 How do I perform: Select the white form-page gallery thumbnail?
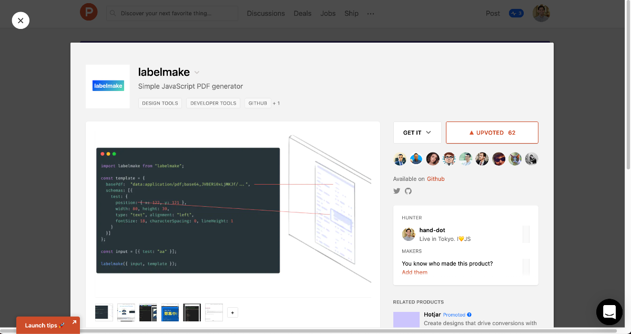[214, 312]
